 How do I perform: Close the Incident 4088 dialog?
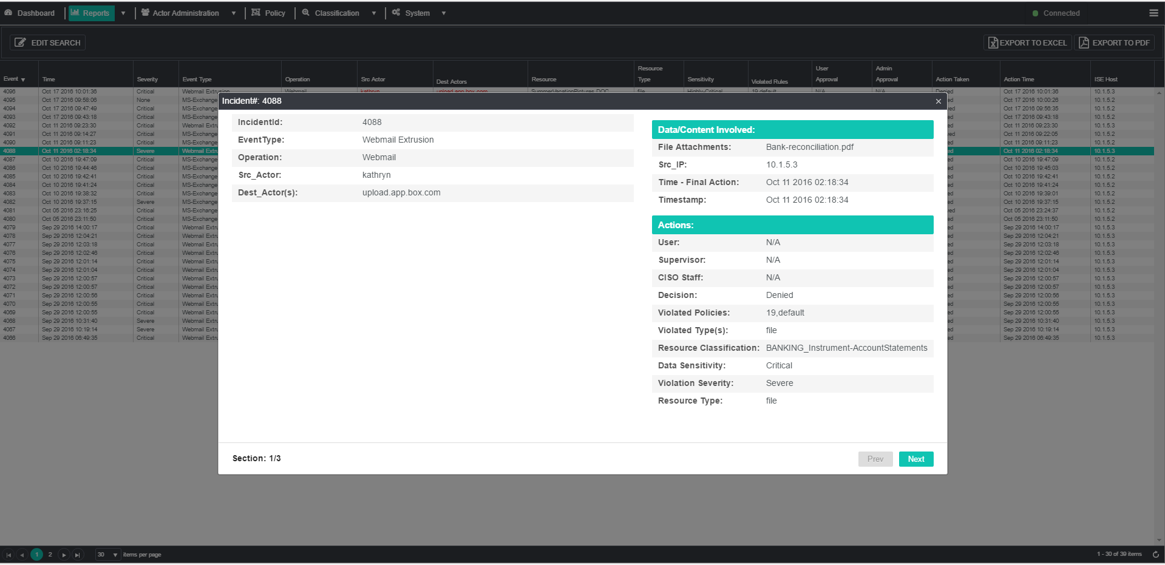[x=939, y=101]
